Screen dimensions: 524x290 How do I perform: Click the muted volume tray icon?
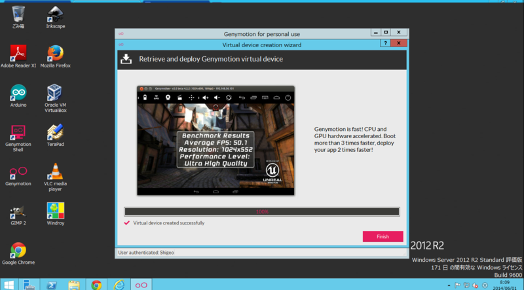pos(475,285)
